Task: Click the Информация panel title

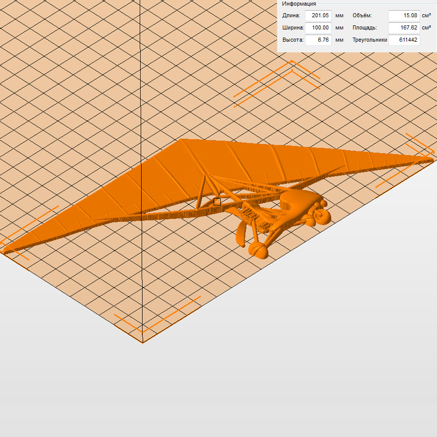Action: pyautogui.click(x=299, y=4)
